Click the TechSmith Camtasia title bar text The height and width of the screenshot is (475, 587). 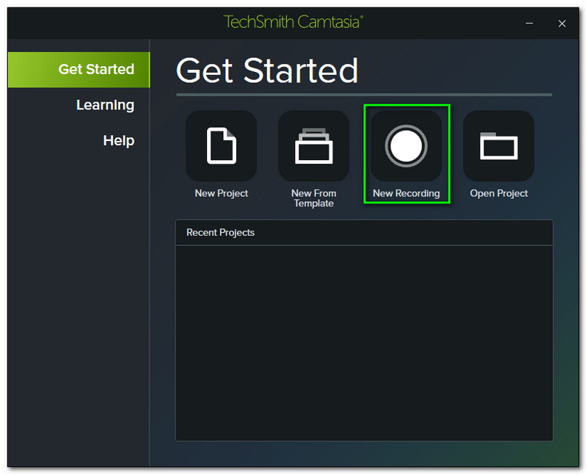[x=293, y=22]
